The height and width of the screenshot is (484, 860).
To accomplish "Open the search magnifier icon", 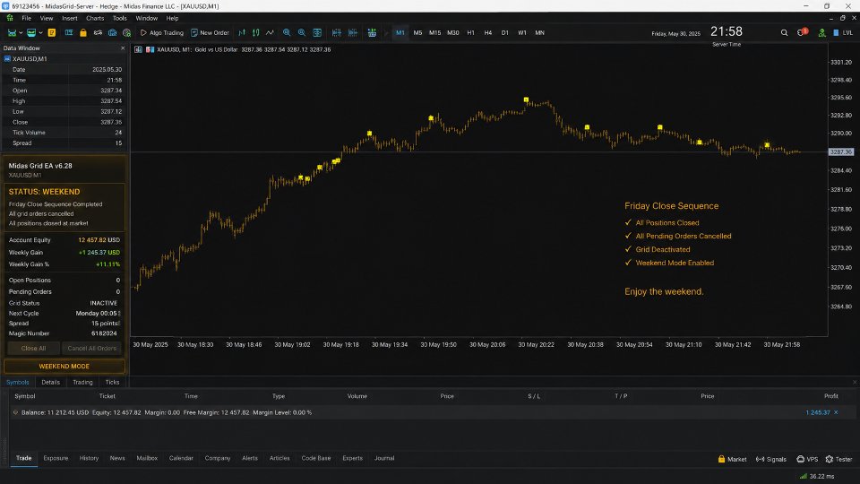I will point(785,33).
